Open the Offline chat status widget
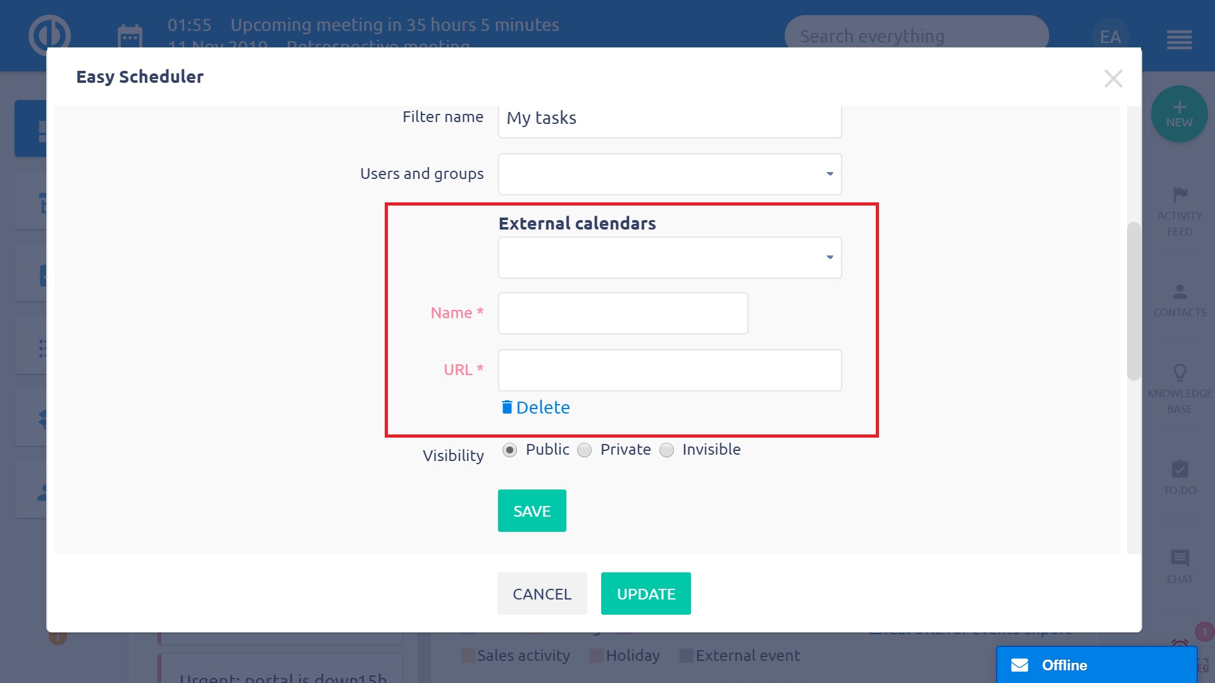 click(1096, 665)
